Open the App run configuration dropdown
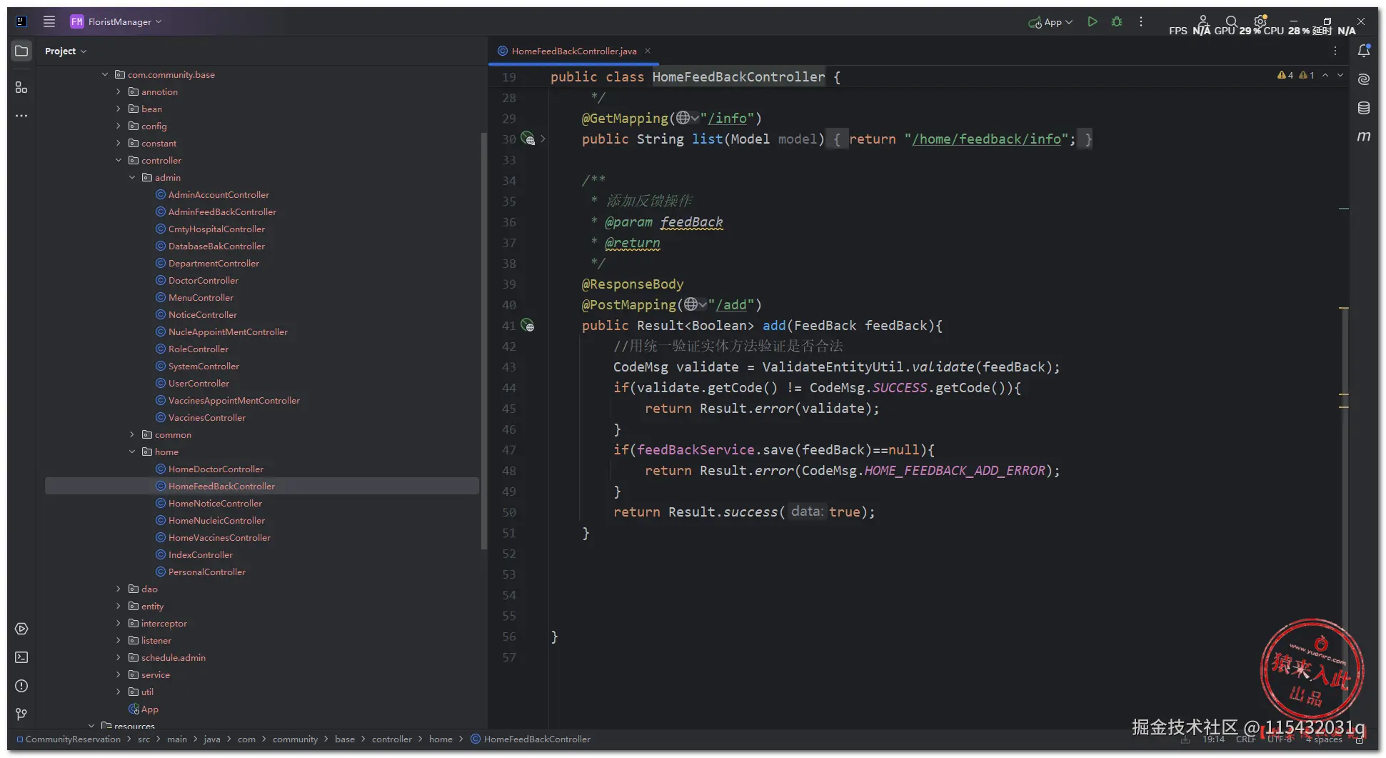The height and width of the screenshot is (758, 1386). point(1050,22)
